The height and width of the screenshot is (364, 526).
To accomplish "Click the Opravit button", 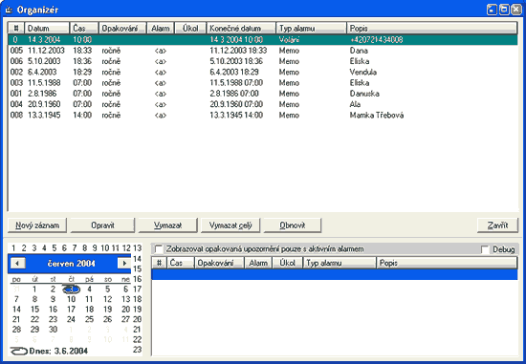I will [x=102, y=225].
